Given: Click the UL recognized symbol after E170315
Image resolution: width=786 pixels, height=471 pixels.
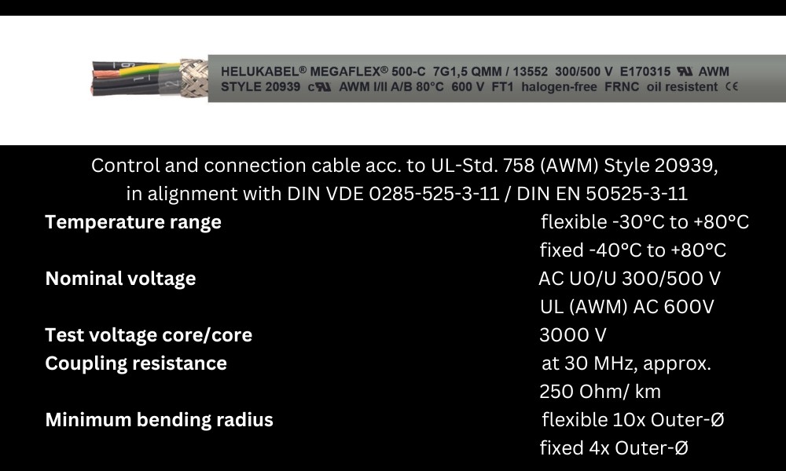Looking at the screenshot, I should coord(685,71).
